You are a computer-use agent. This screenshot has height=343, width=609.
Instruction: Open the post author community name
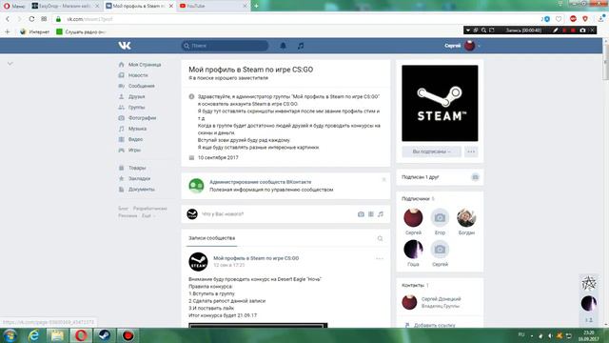pyautogui.click(x=256, y=258)
